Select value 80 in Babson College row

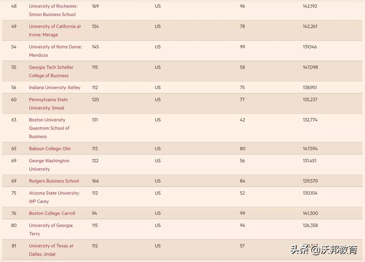242,149
